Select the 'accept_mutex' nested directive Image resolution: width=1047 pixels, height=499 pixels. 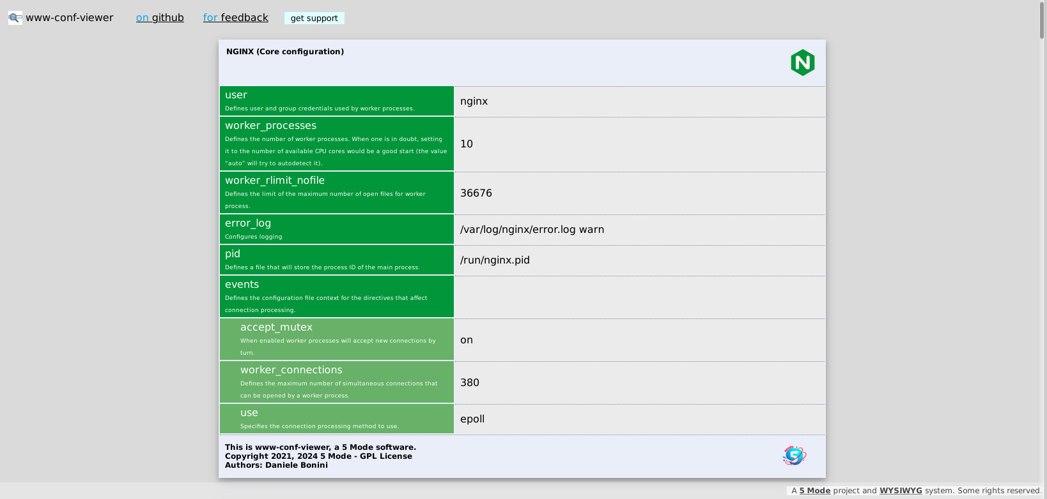[336, 339]
